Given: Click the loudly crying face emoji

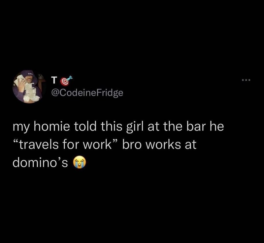Looking at the screenshot, I should tap(79, 163).
